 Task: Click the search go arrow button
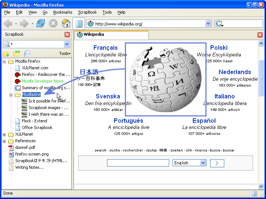click(x=217, y=163)
